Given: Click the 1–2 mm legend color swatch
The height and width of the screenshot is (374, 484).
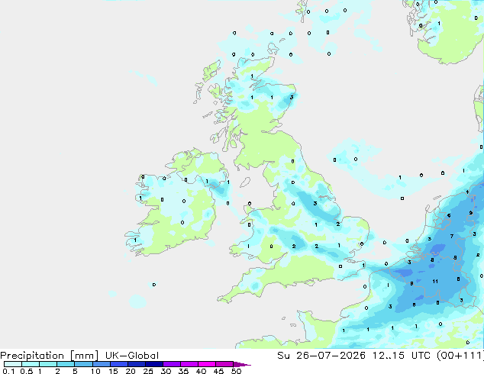Looking at the screenshot, I should coord(48,364).
